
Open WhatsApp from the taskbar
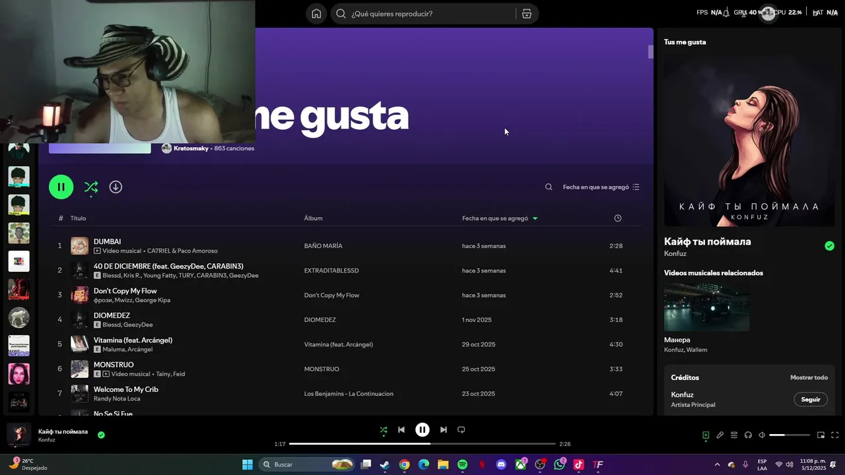tap(560, 464)
